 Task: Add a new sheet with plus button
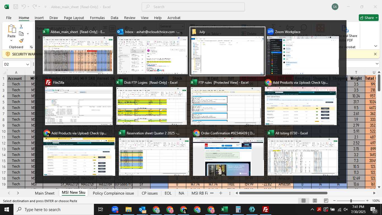coord(221,193)
